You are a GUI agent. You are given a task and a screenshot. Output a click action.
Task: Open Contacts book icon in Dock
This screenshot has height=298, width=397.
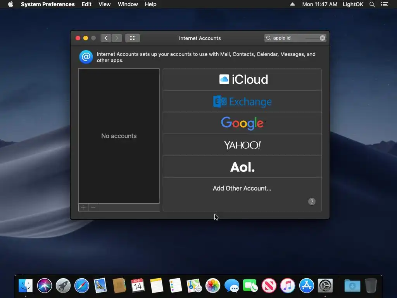(119, 286)
